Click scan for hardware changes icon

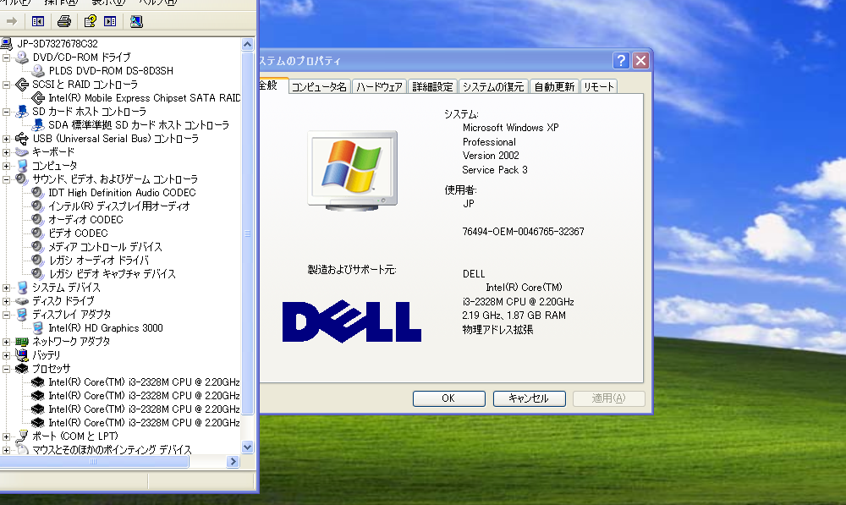coord(136,22)
